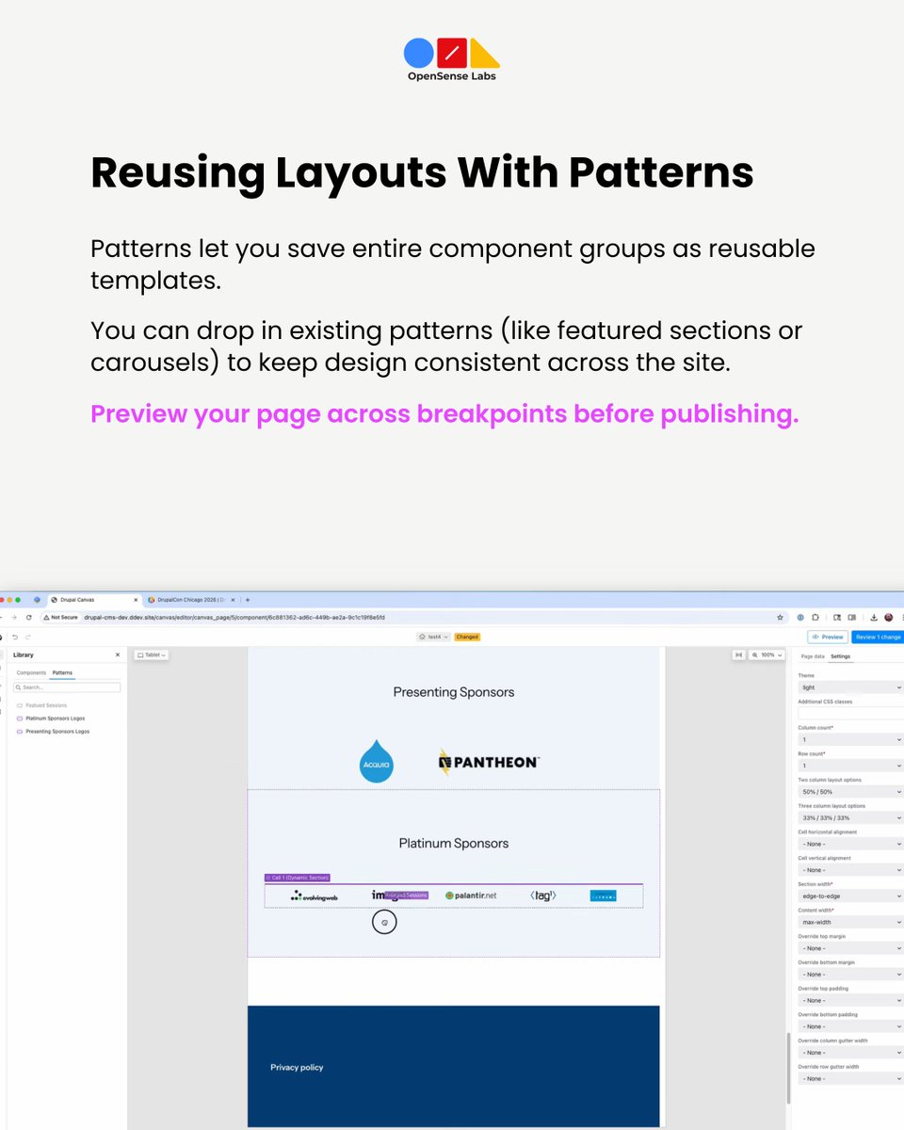Image resolution: width=904 pixels, height=1130 pixels.
Task: Click the Review 1 change button
Action: [878, 637]
